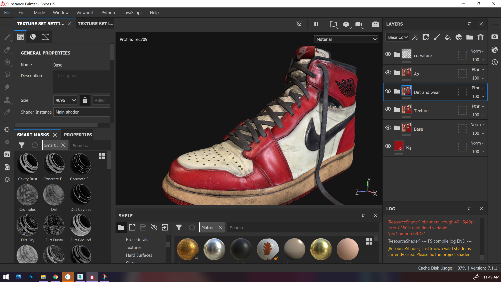This screenshot has height=282, width=501.
Task: Toggle the size lock icon
Action: 85,100
